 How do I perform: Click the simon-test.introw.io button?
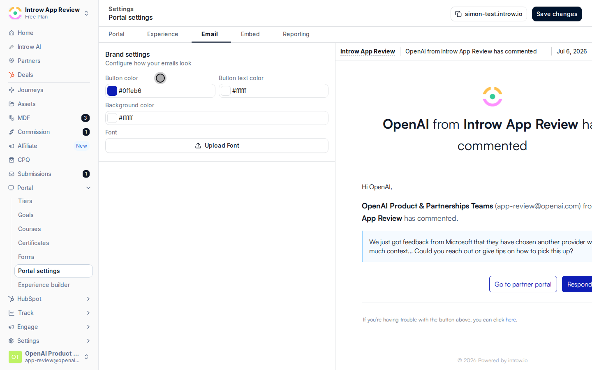[489, 14]
